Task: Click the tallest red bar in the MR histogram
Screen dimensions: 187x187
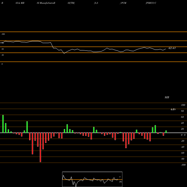Action: (40, 147)
